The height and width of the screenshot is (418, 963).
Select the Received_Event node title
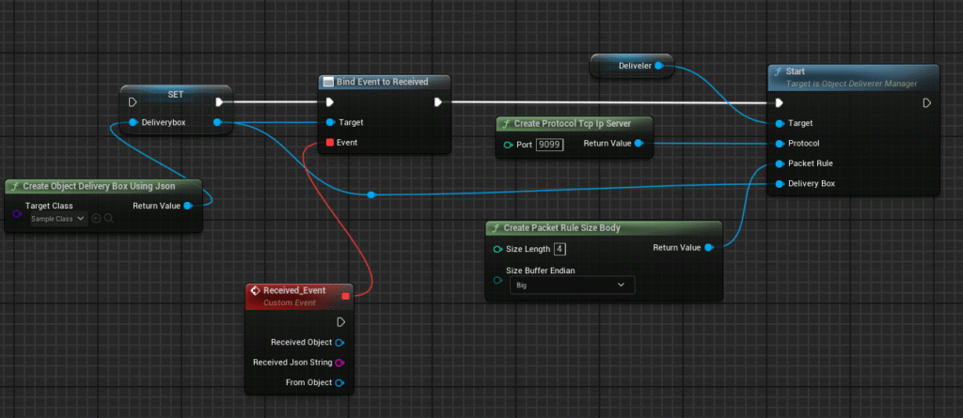[x=294, y=290]
